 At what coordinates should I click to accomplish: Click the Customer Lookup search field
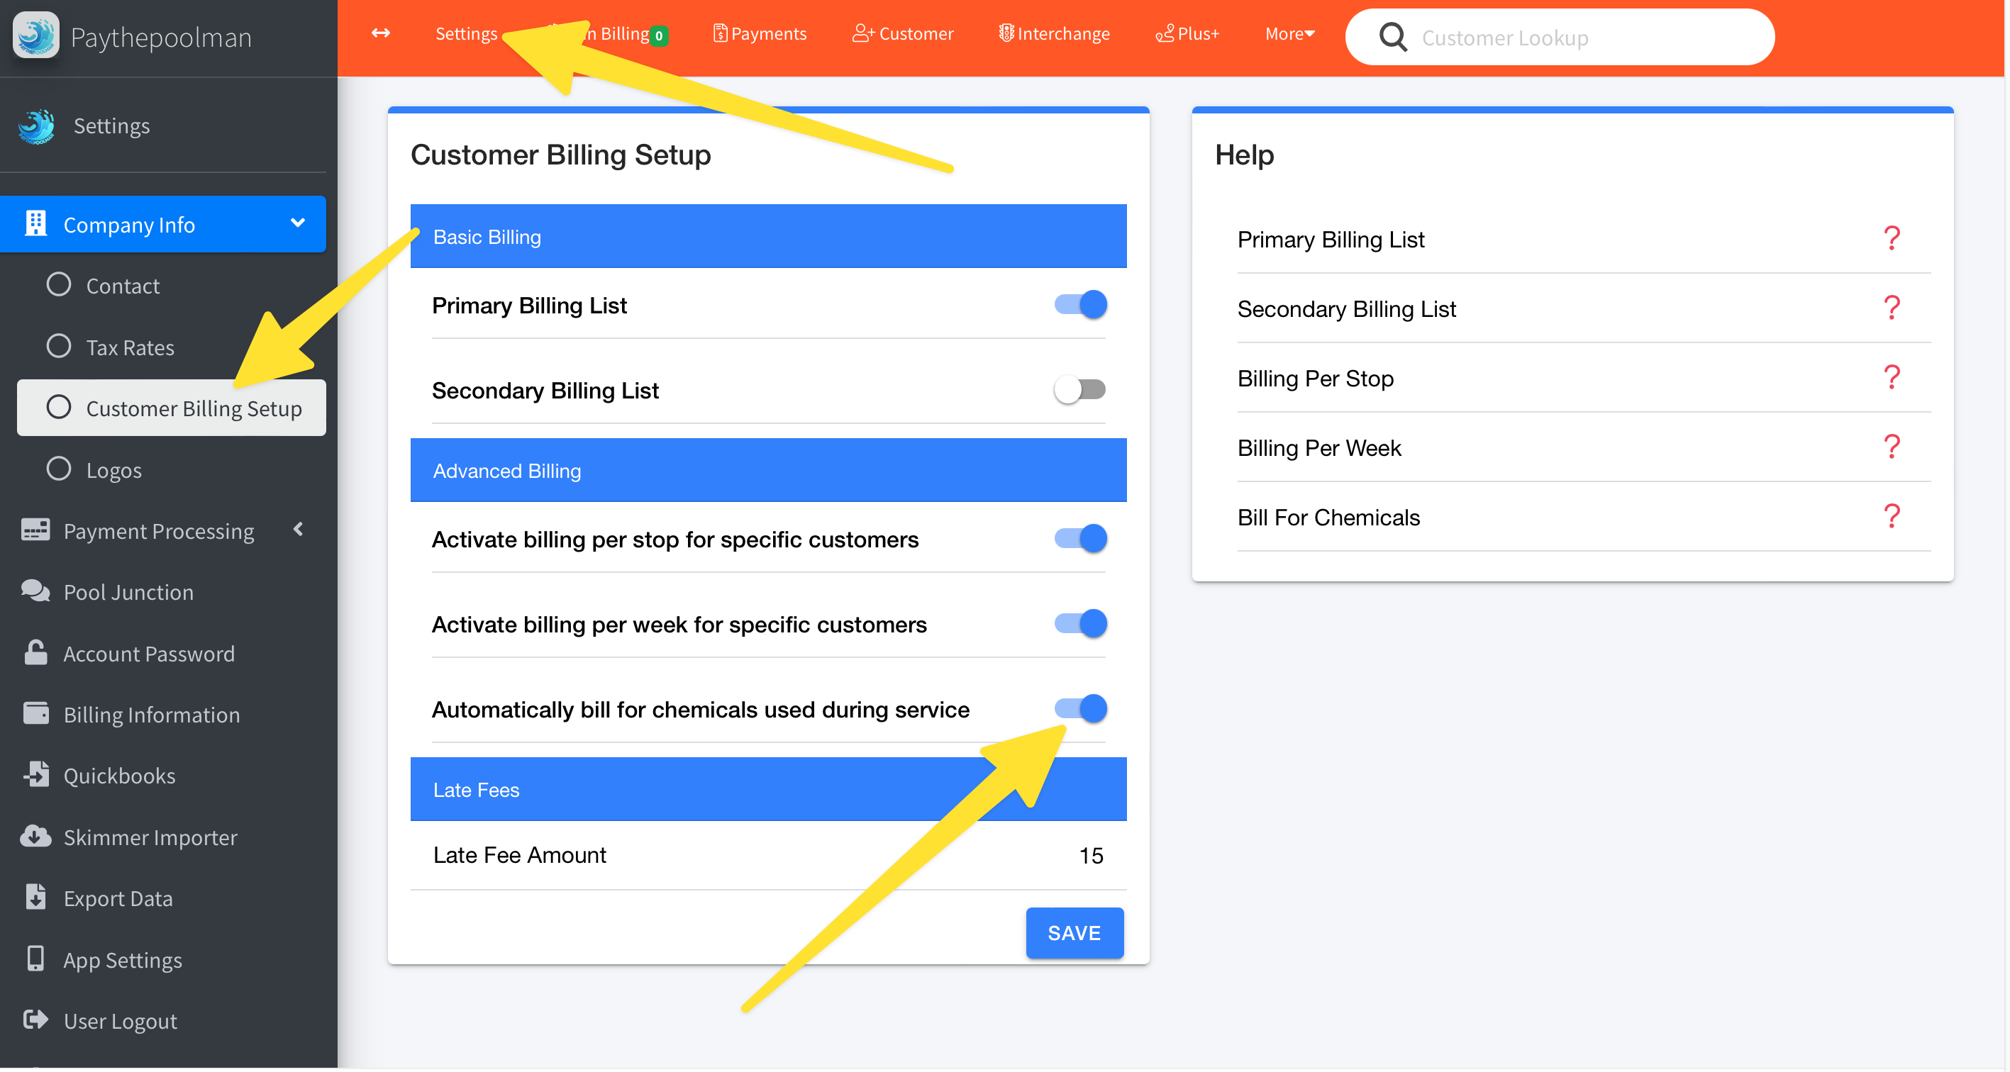pos(1576,38)
